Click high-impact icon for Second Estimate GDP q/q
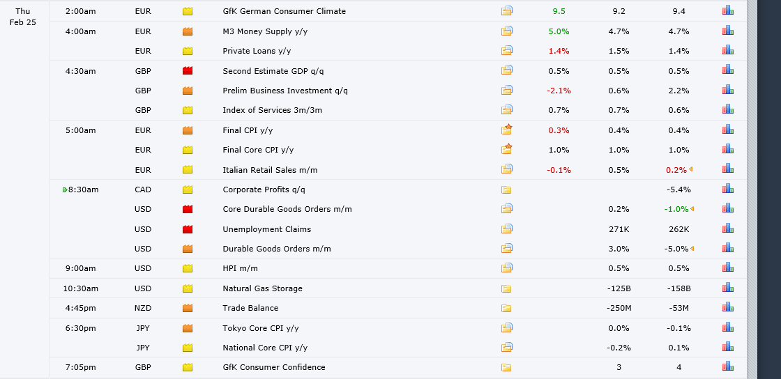 (x=188, y=71)
